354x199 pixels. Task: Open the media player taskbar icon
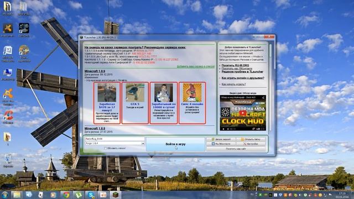pyautogui.click(x=53, y=195)
